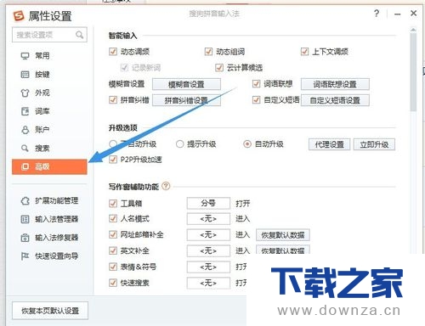Click 恢复本页默认设置 button
This screenshot has height=326, width=425.
[x=50, y=311]
